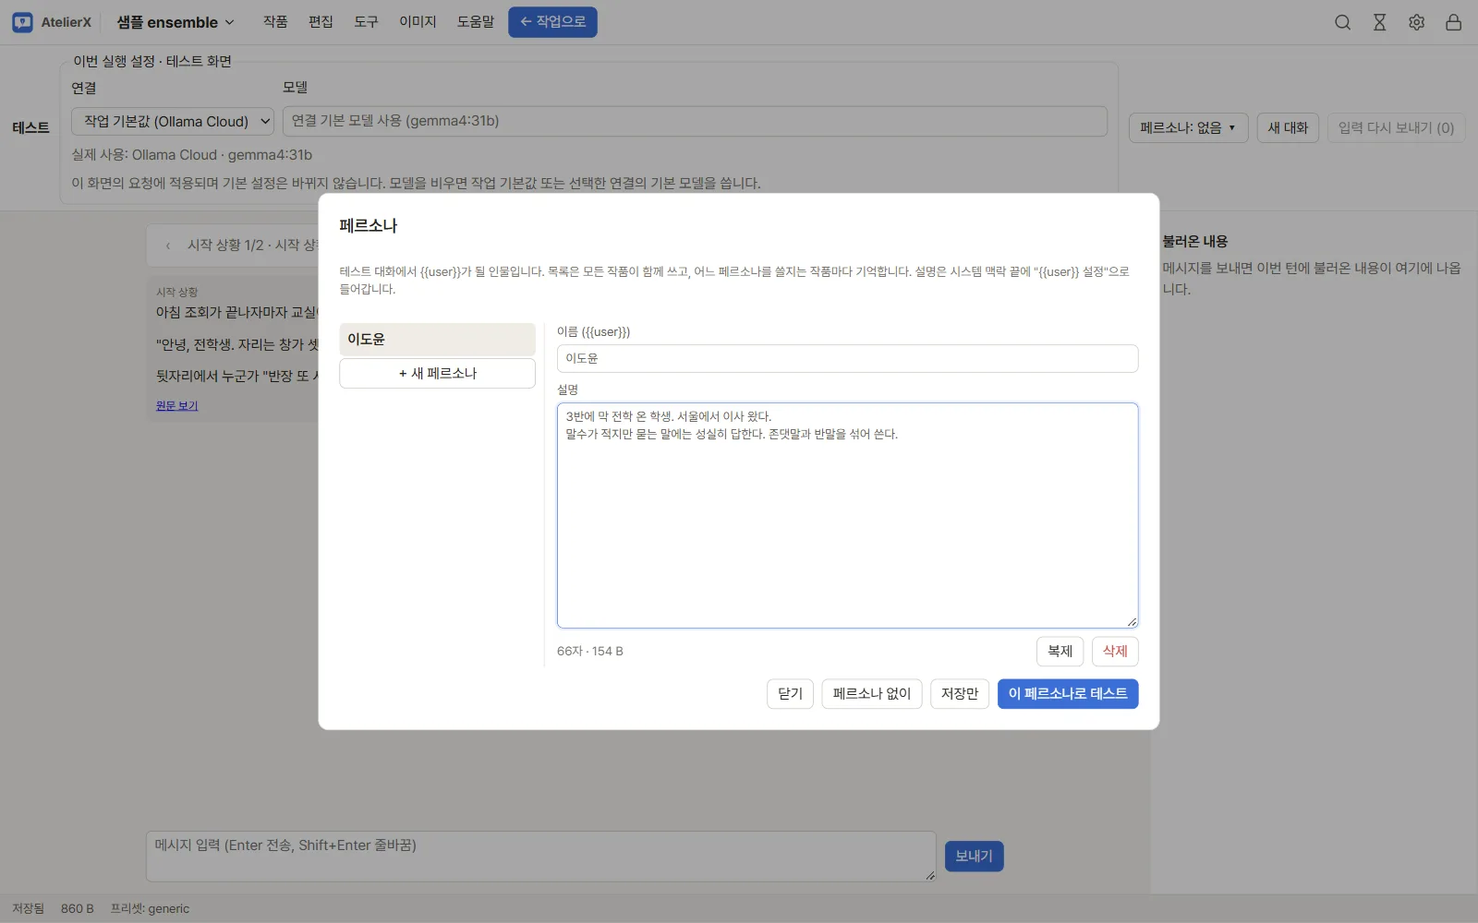
Task: Click the 복제 button
Action: tap(1060, 651)
